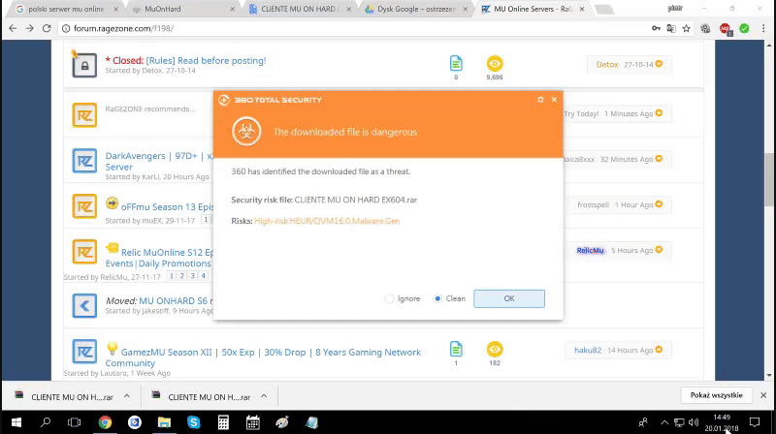
Task: Click the GamezMU views eye icon
Action: [495, 349]
